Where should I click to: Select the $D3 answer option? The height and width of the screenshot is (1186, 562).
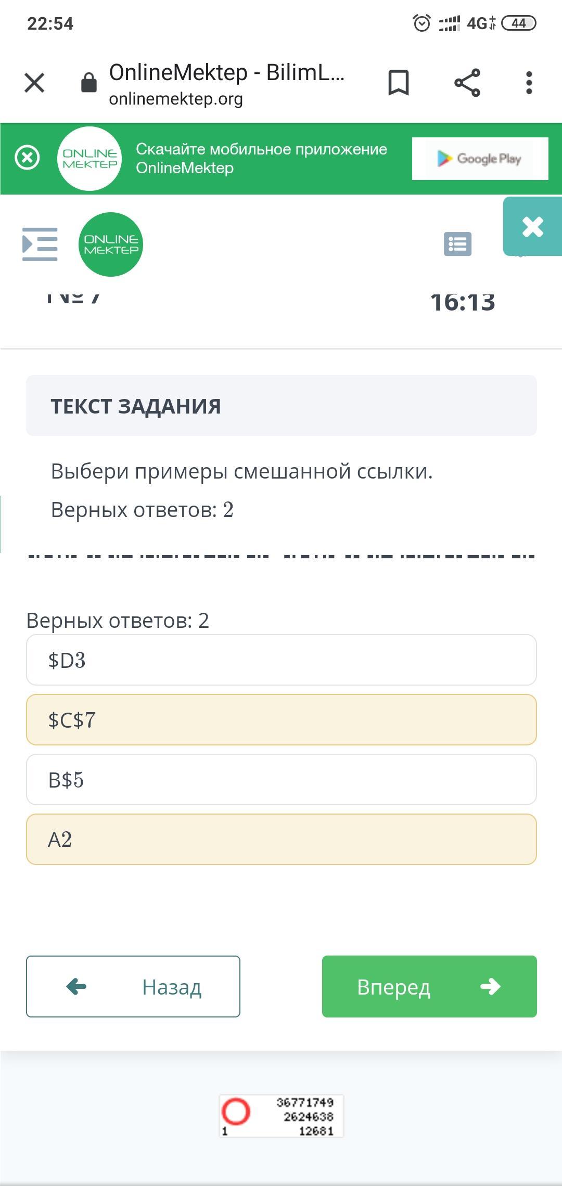pos(281,660)
